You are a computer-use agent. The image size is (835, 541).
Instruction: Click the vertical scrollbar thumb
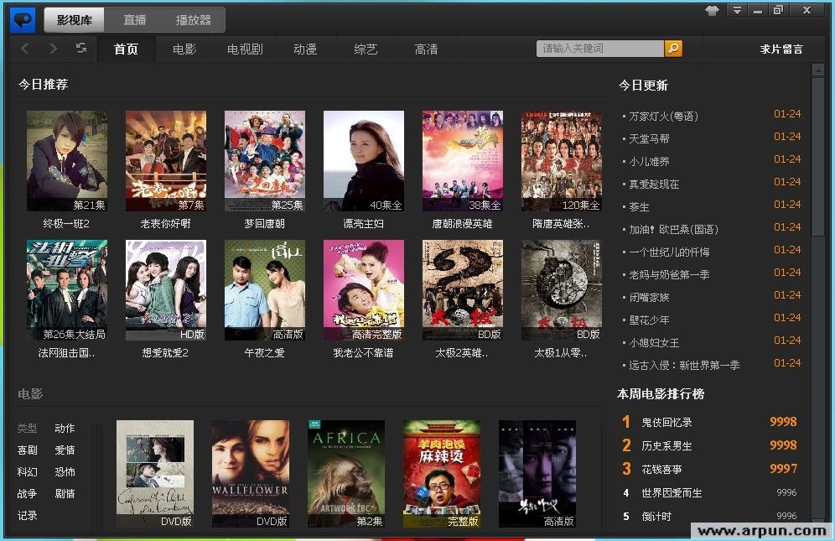pos(818,157)
